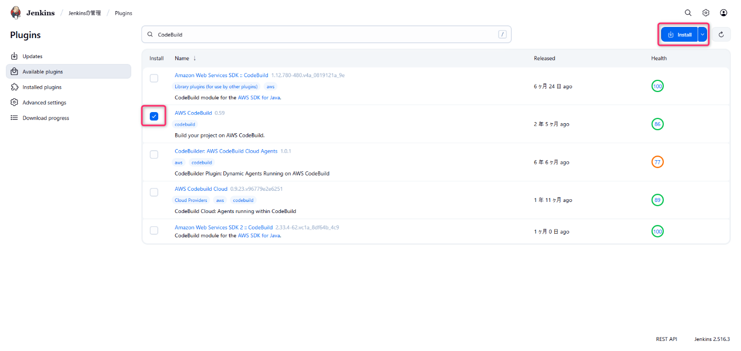Click the magnifier icon in plugin search box
The height and width of the screenshot is (351, 741).
[x=150, y=34]
